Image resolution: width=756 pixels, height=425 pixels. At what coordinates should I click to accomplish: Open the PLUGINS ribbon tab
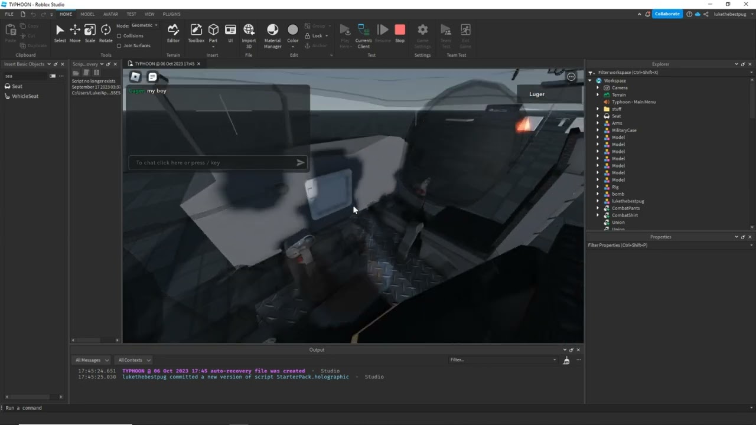tap(171, 14)
